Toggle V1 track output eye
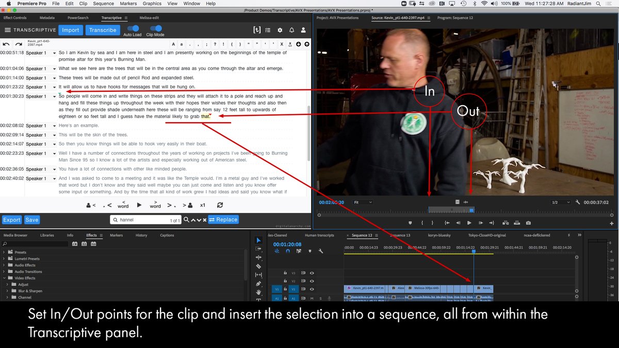This screenshot has width=619, height=348. (312, 289)
